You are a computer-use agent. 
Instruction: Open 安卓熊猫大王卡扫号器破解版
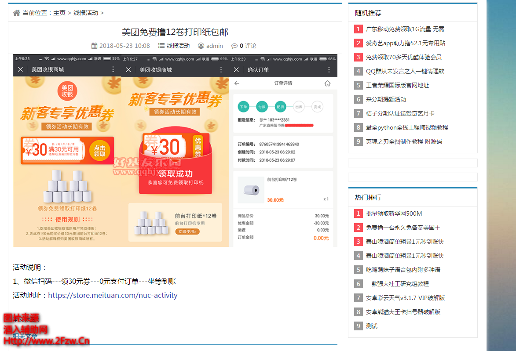click(403, 312)
